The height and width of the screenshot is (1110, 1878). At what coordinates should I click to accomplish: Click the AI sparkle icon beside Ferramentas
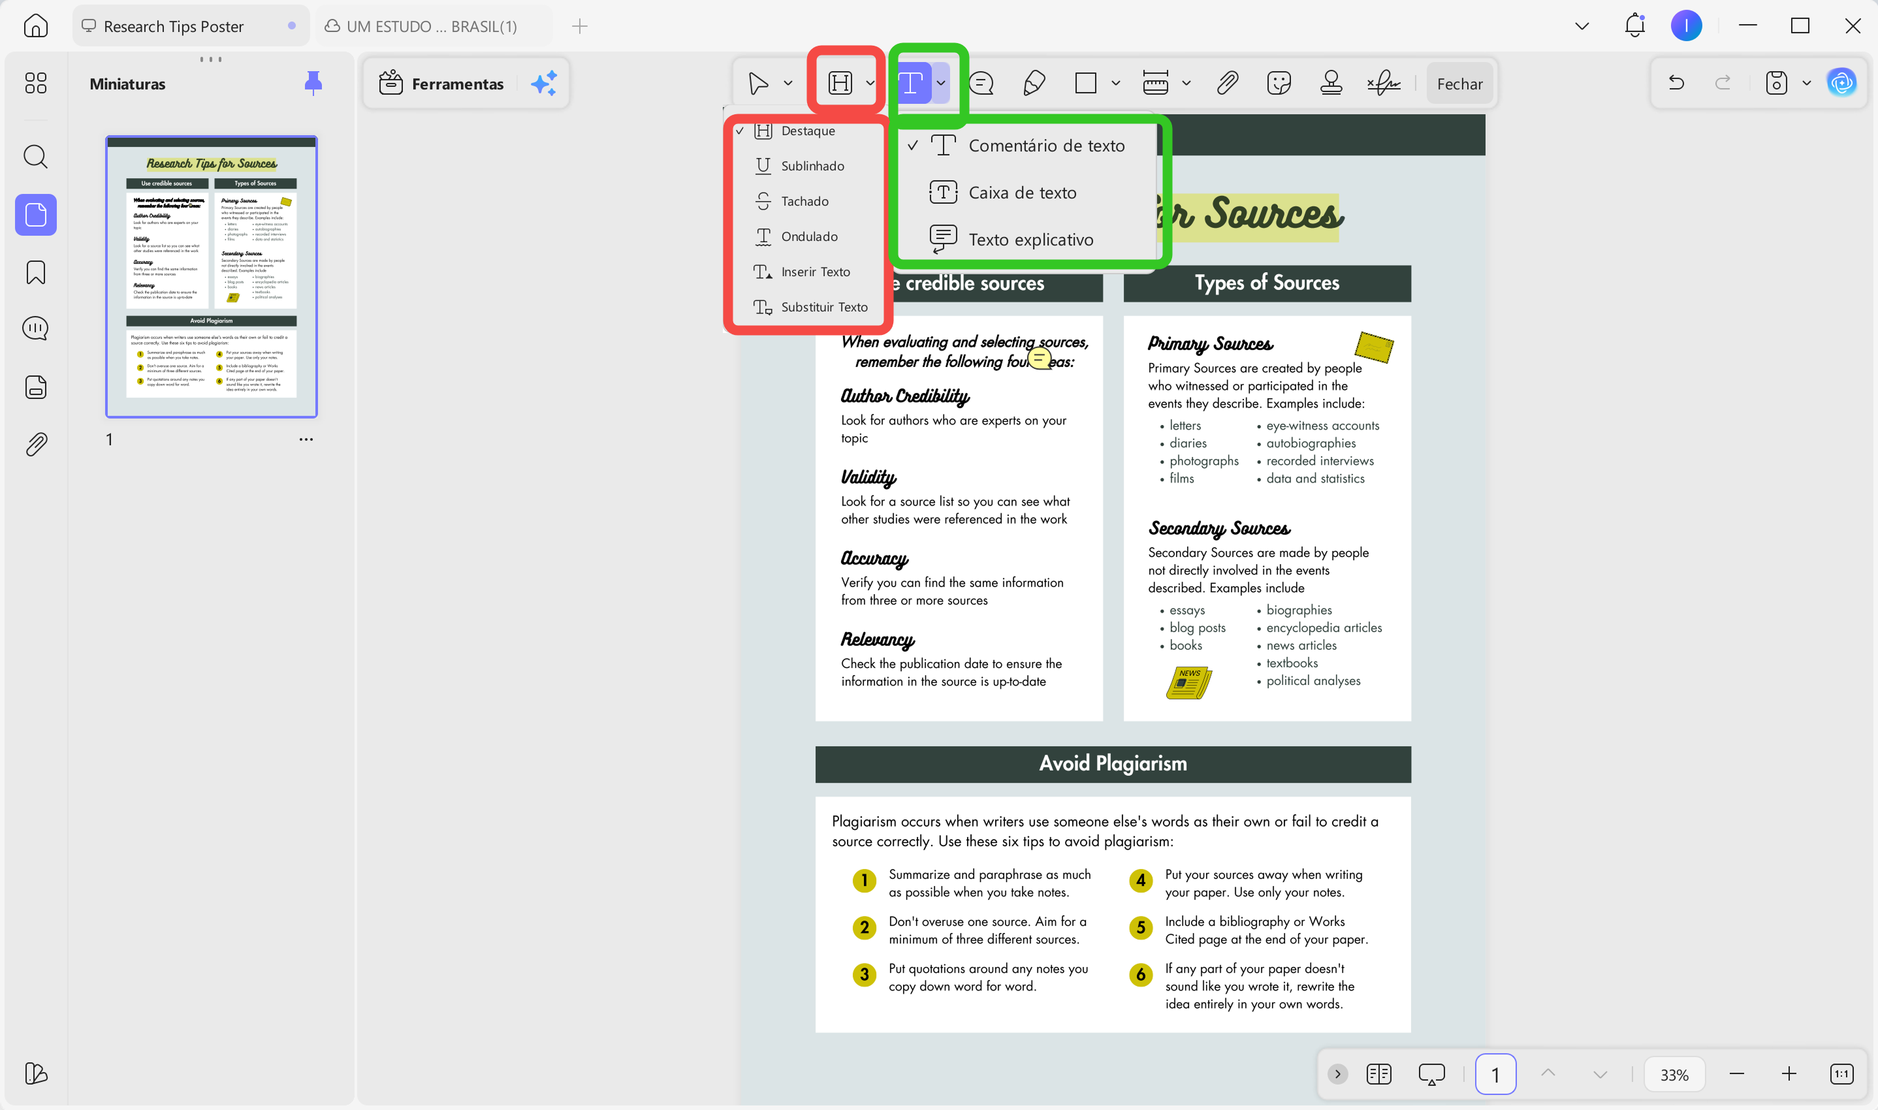[x=544, y=83]
